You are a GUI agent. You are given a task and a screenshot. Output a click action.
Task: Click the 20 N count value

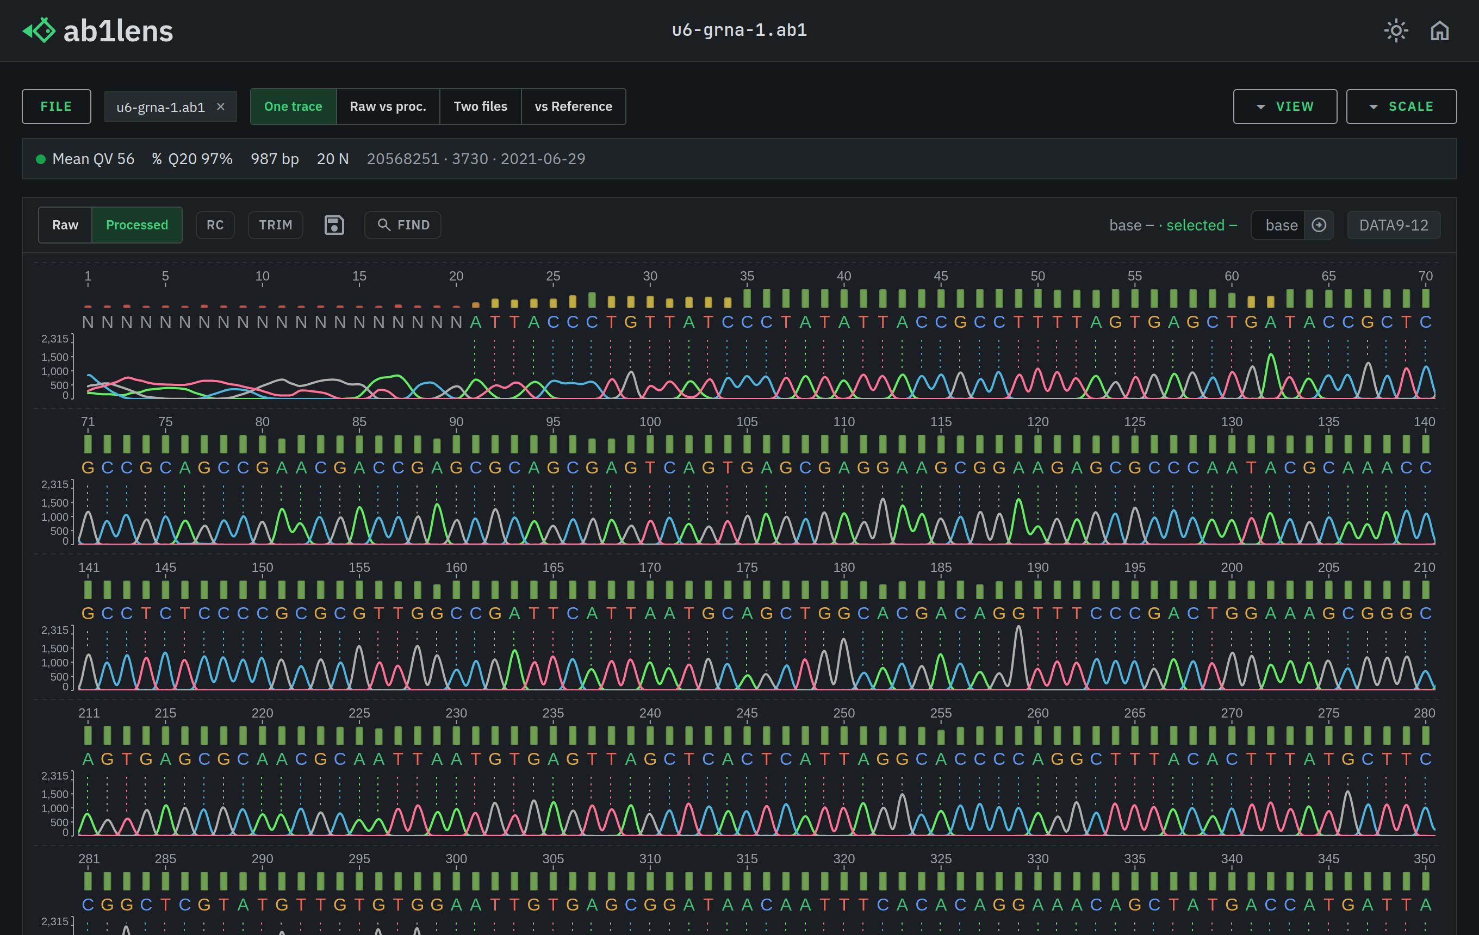[333, 159]
